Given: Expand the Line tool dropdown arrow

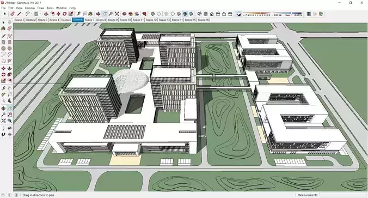Looking at the screenshot, I should 23,14.
